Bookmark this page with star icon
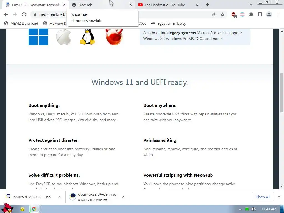 pos(222,15)
